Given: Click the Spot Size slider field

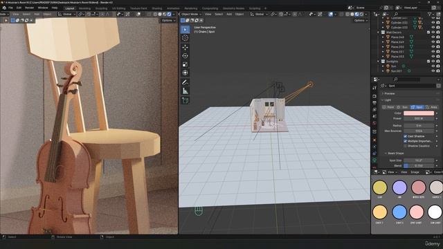Looking at the screenshot, I should click(419, 160).
